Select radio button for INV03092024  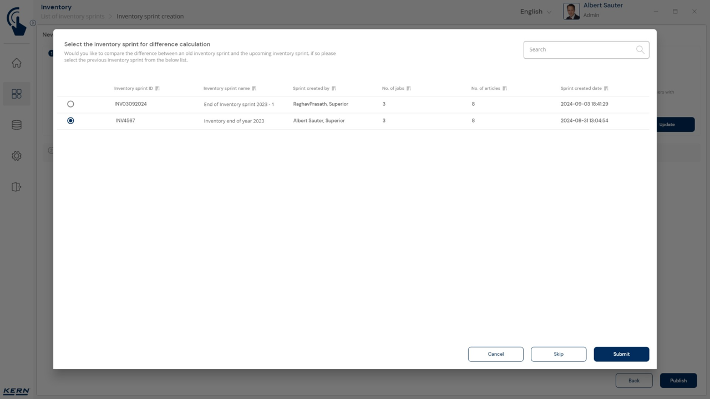pyautogui.click(x=70, y=104)
